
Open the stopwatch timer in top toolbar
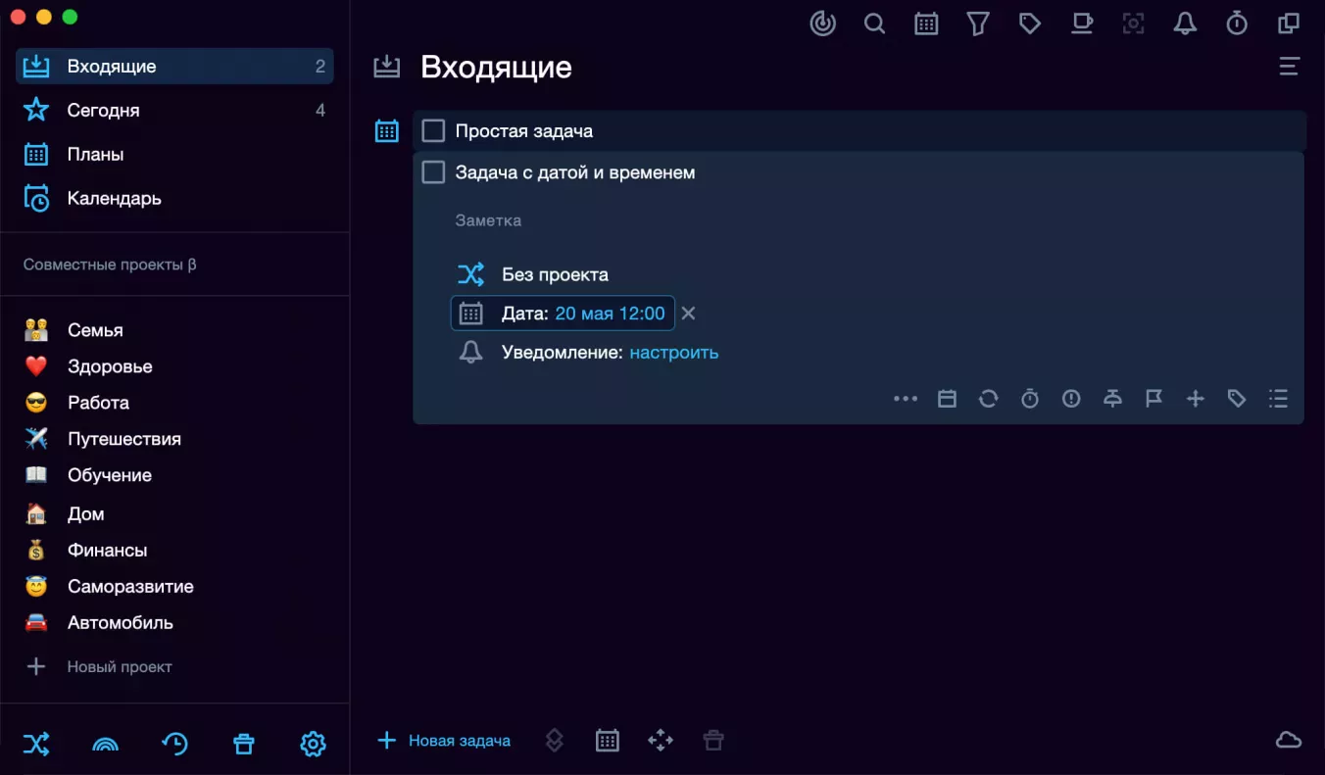tap(1237, 24)
